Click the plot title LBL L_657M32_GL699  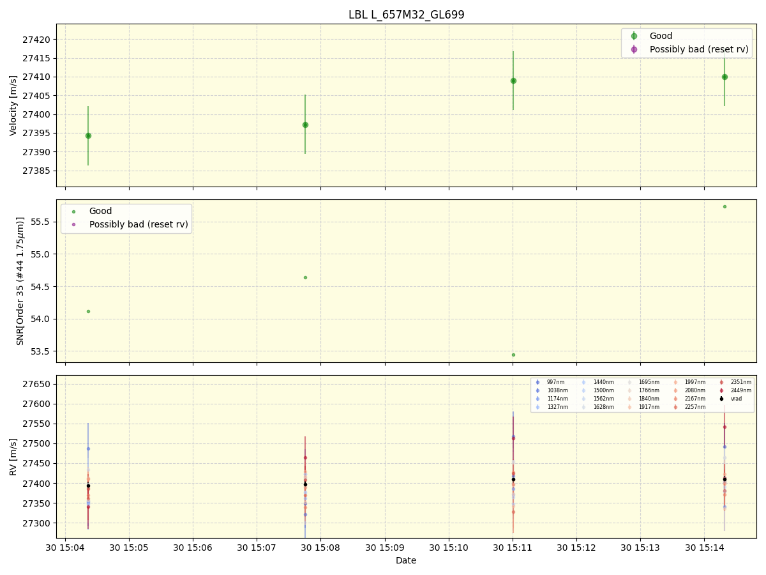click(x=406, y=15)
